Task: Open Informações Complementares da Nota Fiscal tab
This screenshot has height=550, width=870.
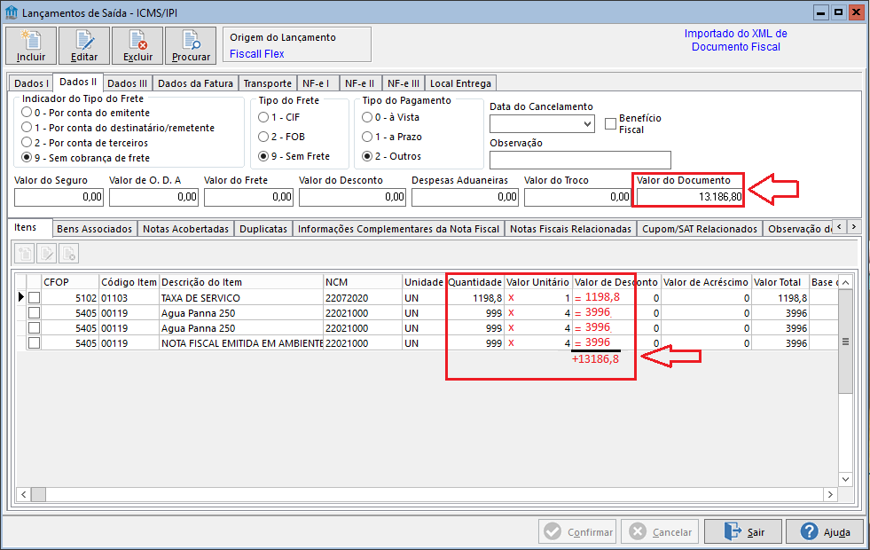Action: pyautogui.click(x=398, y=229)
